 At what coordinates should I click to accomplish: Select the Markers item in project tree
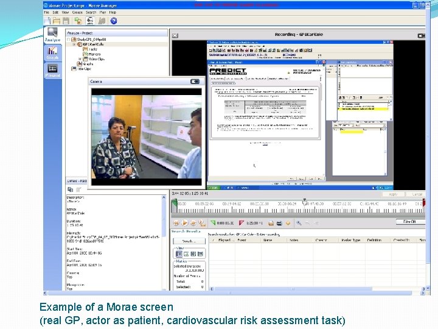(x=94, y=54)
